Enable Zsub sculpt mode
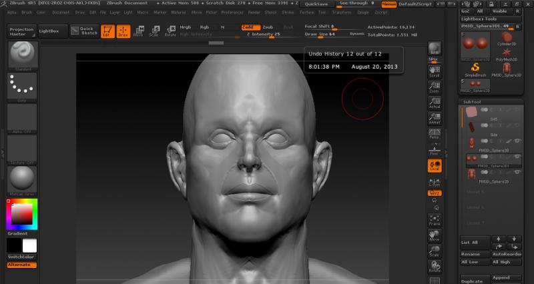This screenshot has height=284, width=534. pos(268,27)
